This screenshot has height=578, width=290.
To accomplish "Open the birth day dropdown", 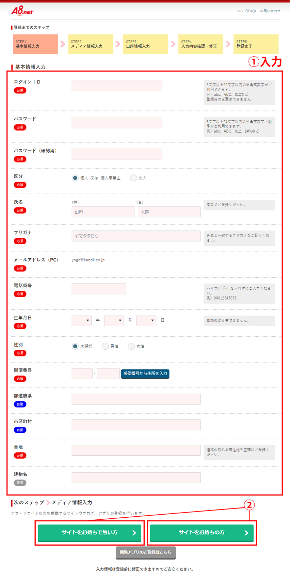I will click(x=146, y=321).
